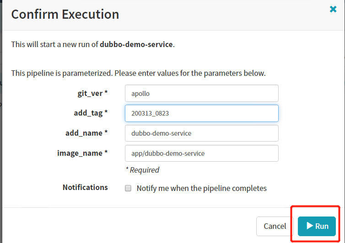Click the play icon on Run button
This screenshot has height=243, width=345.
pos(310,226)
